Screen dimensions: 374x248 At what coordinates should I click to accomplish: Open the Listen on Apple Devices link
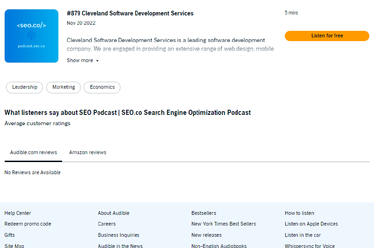[311, 224]
